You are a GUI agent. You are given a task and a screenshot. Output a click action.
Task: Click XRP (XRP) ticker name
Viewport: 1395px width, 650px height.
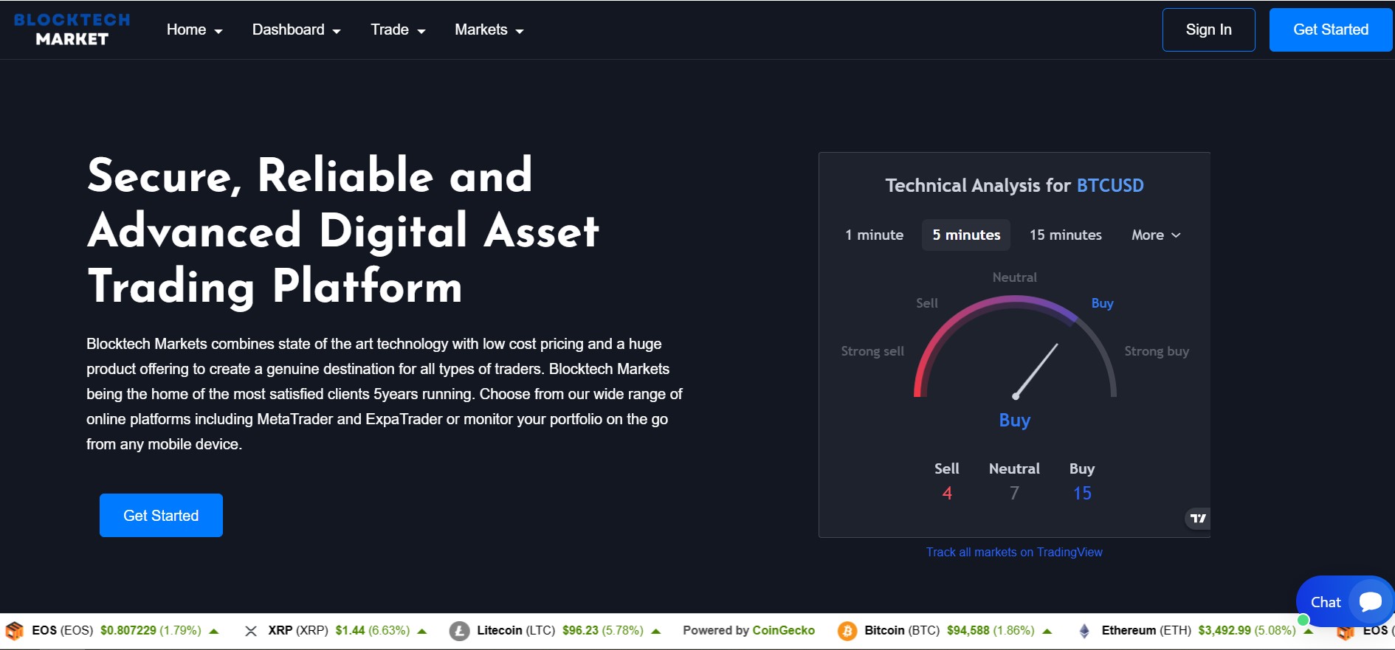tap(298, 630)
